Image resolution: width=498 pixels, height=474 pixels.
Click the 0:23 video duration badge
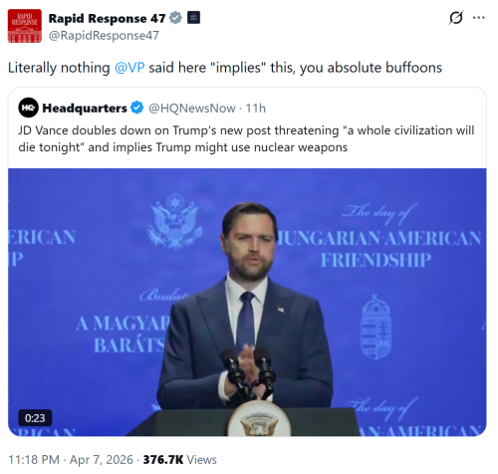coord(35,418)
